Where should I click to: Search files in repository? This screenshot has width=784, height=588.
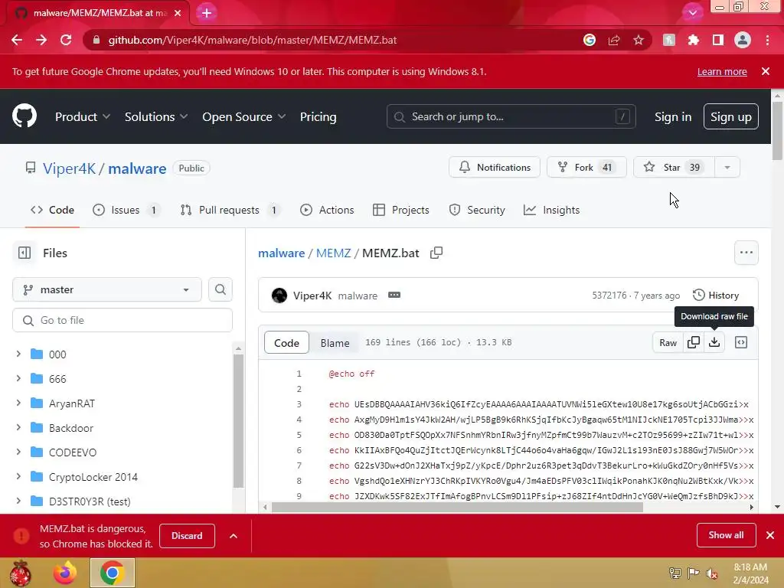220,289
